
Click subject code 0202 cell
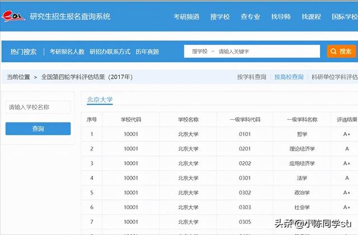pos(245,163)
